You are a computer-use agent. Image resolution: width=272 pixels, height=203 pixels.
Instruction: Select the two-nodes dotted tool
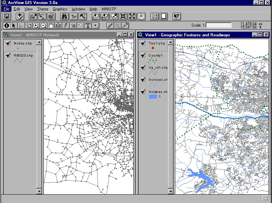[125, 26]
